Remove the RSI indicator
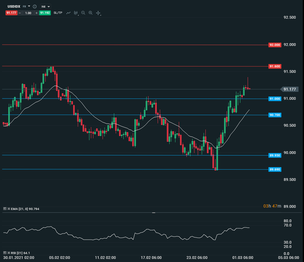Image resolution: width=304 pixels, height=262 pixels. click(9, 253)
